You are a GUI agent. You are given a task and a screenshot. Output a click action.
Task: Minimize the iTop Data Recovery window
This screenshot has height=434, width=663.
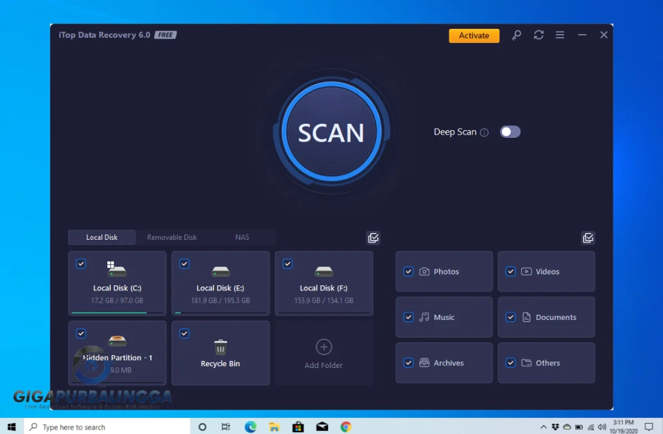[582, 35]
